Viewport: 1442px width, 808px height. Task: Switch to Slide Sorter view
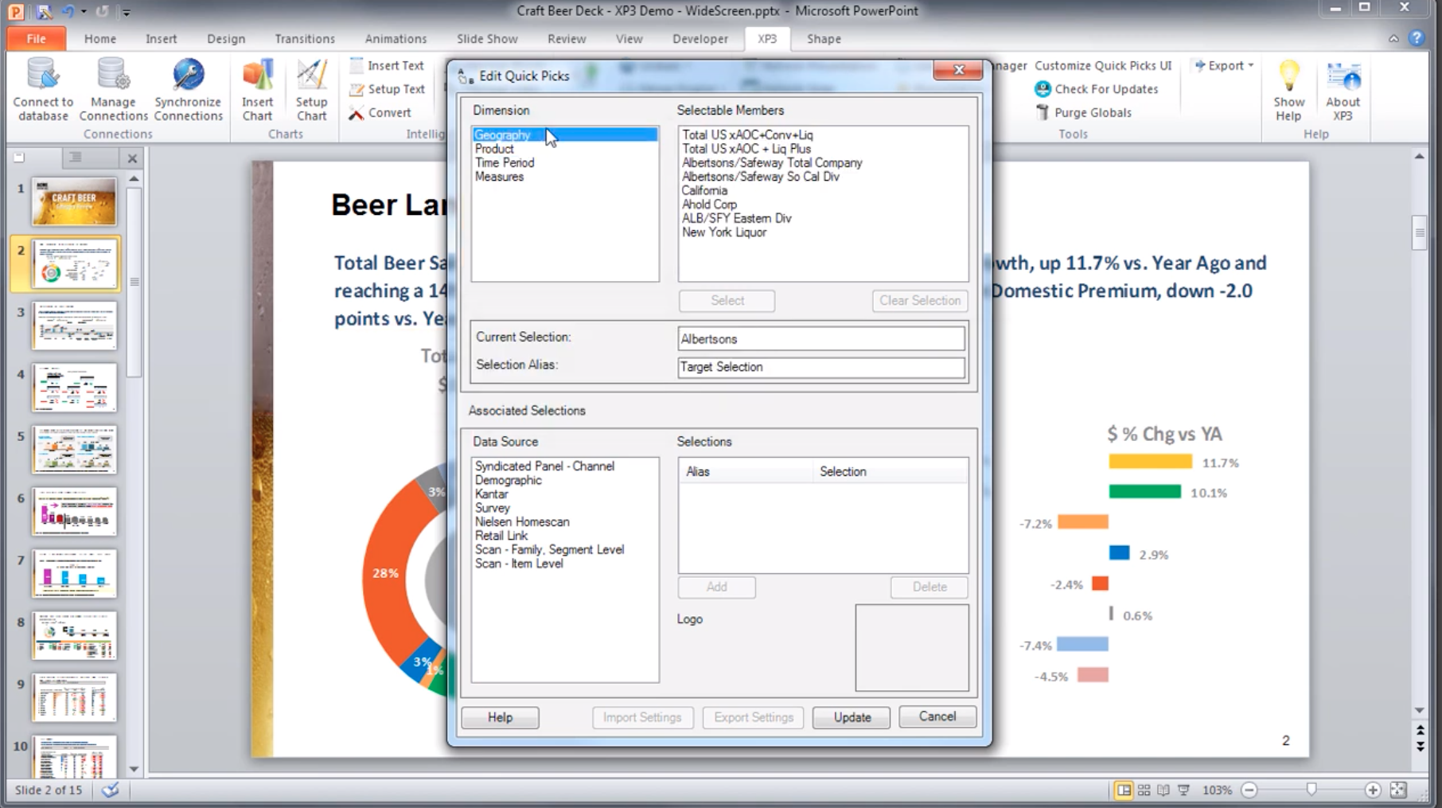pos(1144,790)
